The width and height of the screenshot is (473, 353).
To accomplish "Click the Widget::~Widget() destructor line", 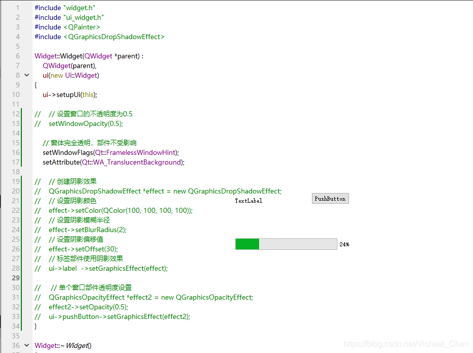I will coord(63,345).
